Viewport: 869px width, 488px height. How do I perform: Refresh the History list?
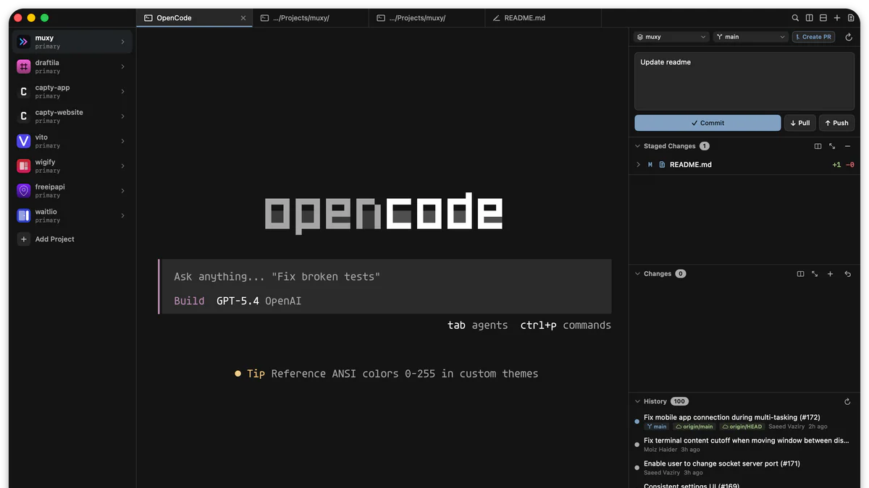[847, 401]
